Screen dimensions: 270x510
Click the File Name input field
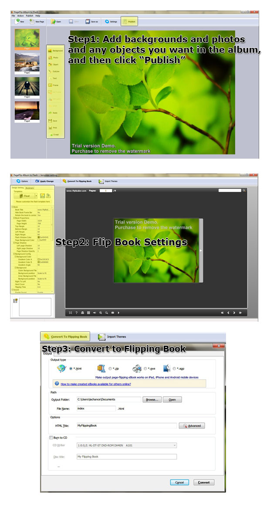(96, 408)
